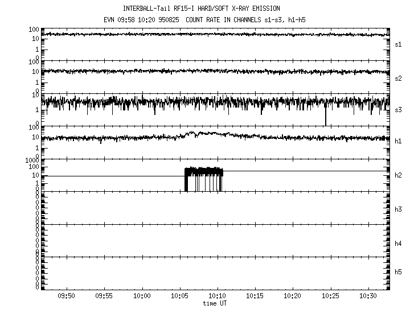Click the s1 channel label
This screenshot has height=313, width=410.
398,44
